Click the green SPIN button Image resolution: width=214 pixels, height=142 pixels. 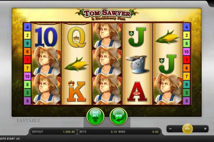(x=118, y=116)
